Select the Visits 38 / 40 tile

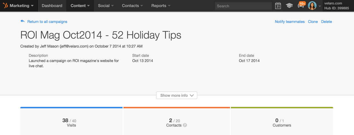point(72,121)
